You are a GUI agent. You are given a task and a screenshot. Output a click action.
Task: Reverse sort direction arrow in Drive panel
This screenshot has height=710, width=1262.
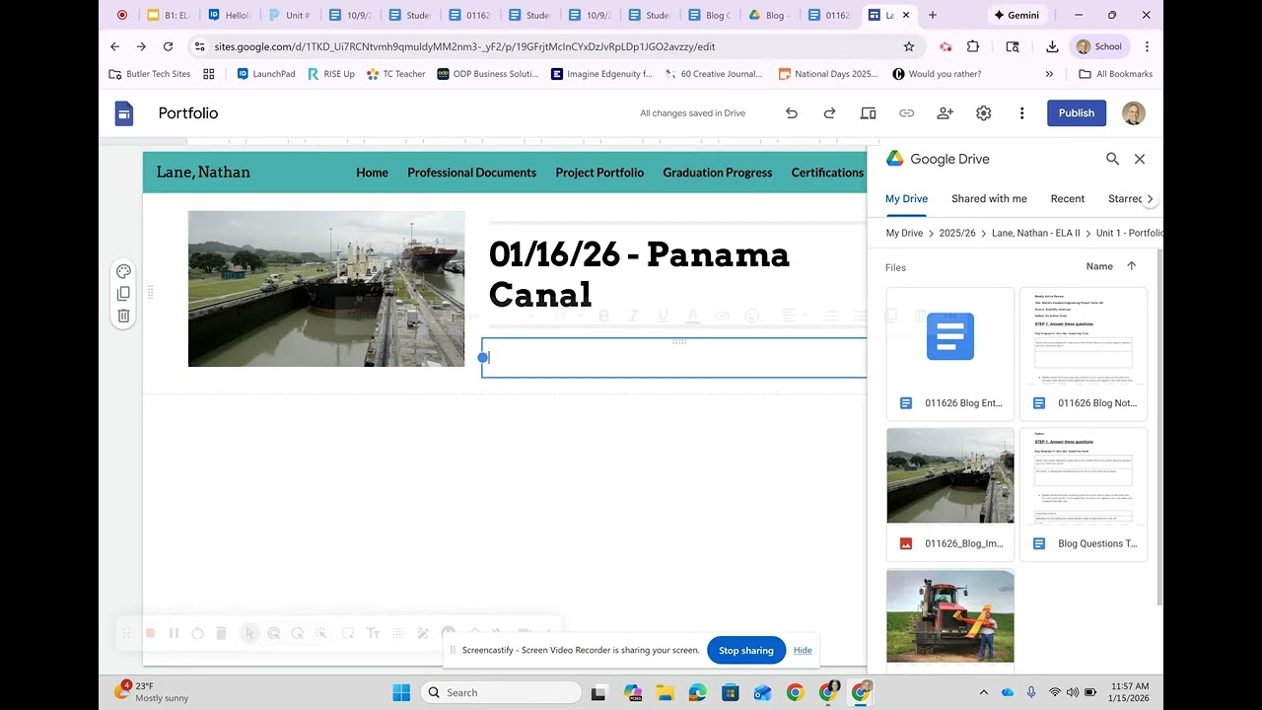click(x=1131, y=266)
